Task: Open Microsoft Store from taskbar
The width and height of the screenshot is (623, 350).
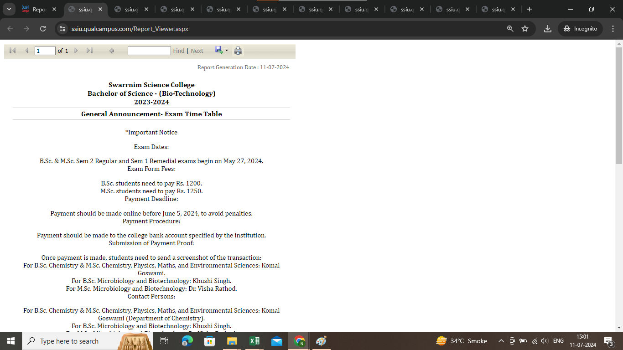Action: 210,341
